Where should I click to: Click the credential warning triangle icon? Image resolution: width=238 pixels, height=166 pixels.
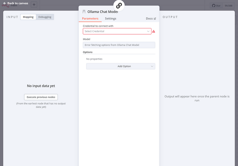point(154,31)
